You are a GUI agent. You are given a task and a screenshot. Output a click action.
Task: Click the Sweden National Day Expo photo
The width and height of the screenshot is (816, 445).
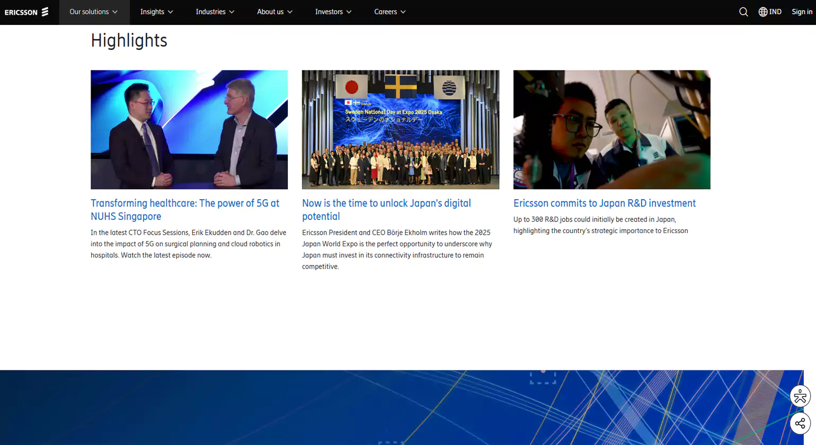point(400,129)
